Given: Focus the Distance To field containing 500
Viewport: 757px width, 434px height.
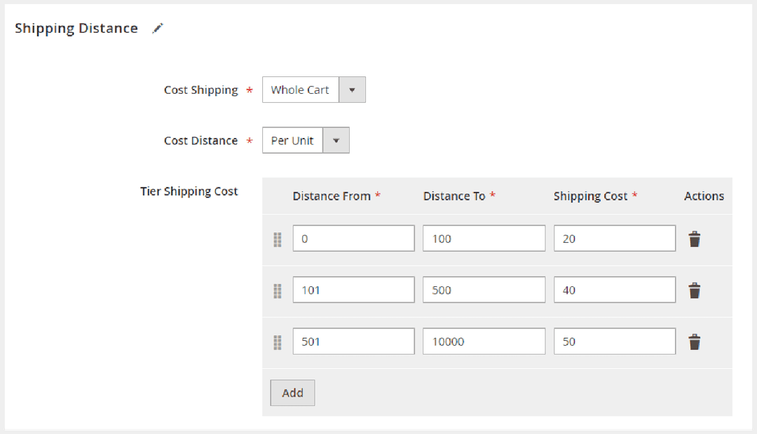Looking at the screenshot, I should pos(484,290).
